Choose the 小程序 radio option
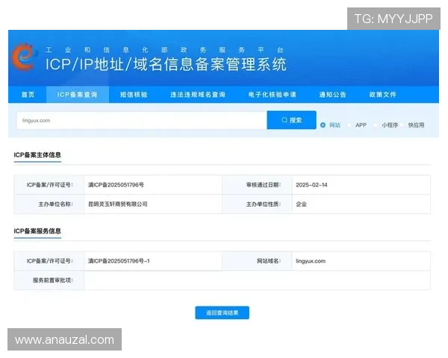Screen dimensions: 448x358 click(x=376, y=125)
